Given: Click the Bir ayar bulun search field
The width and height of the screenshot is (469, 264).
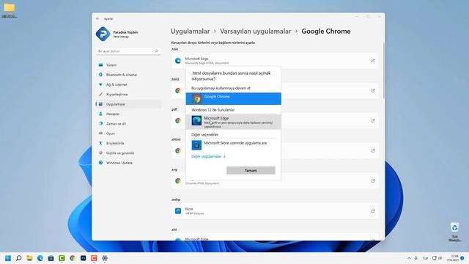Looking at the screenshot, I should pos(128,51).
